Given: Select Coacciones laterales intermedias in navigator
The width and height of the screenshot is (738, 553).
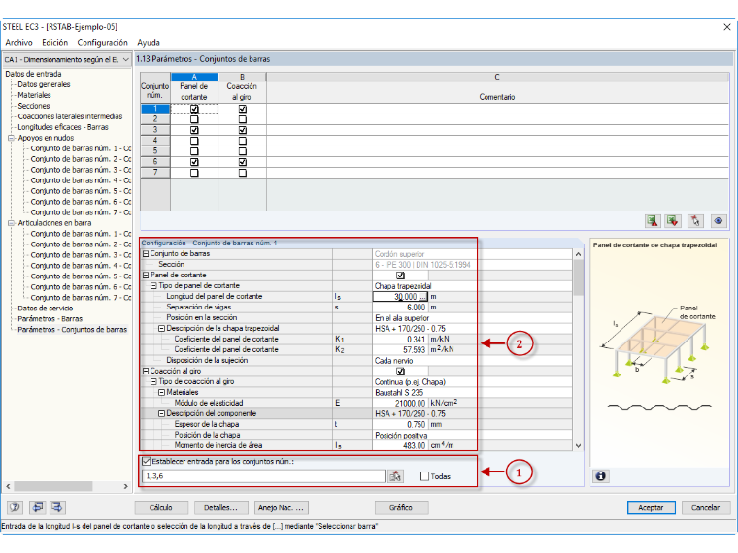Looking at the screenshot, I should [70, 116].
